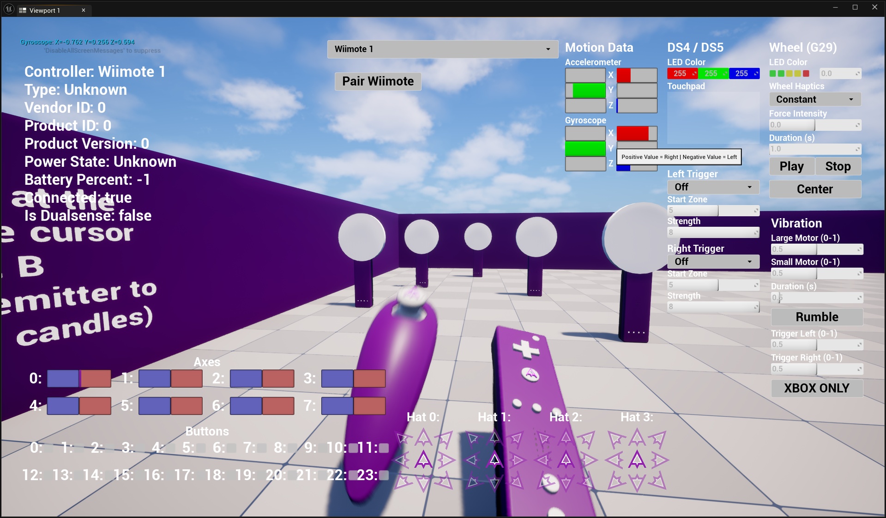Click the Unreal Engine logo icon

(x=9, y=9)
